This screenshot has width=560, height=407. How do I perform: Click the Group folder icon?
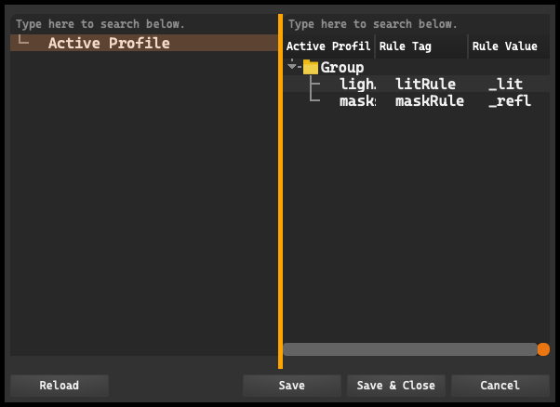coord(311,67)
